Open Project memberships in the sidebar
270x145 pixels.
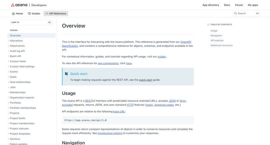click(x=22, y=123)
